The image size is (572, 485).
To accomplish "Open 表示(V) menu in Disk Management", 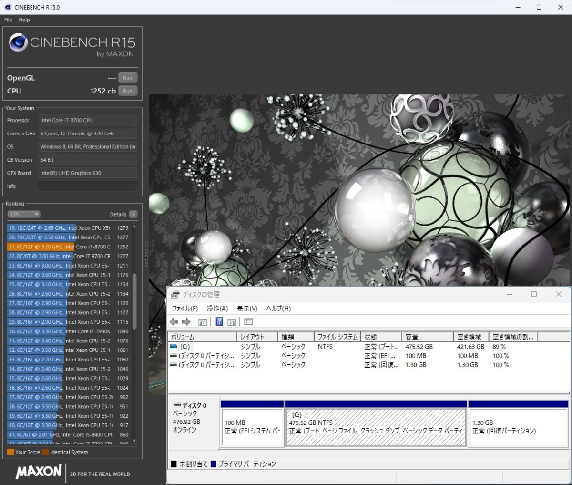I will (x=247, y=309).
